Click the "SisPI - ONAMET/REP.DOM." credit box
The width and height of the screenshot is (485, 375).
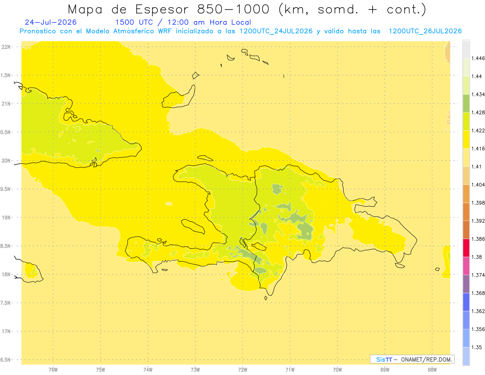click(412, 359)
